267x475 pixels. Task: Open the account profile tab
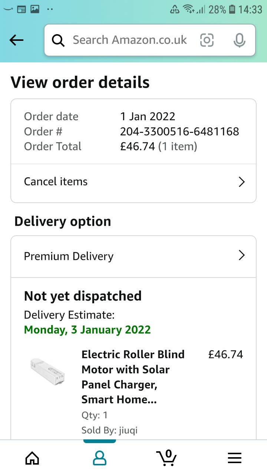click(99, 458)
